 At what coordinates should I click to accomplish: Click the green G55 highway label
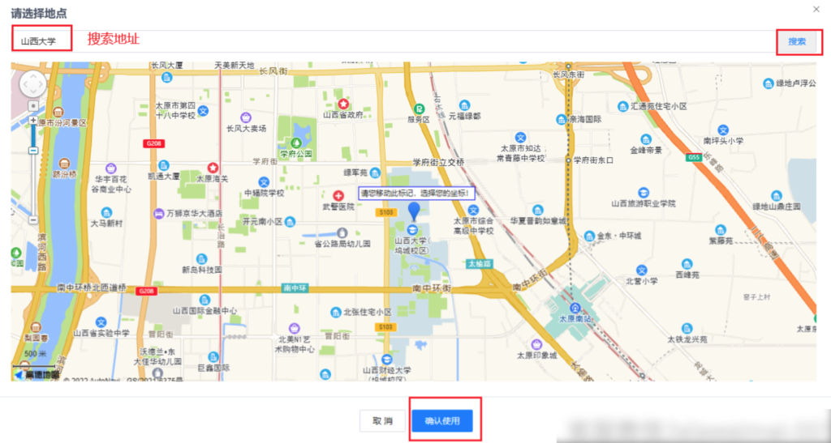click(x=693, y=158)
